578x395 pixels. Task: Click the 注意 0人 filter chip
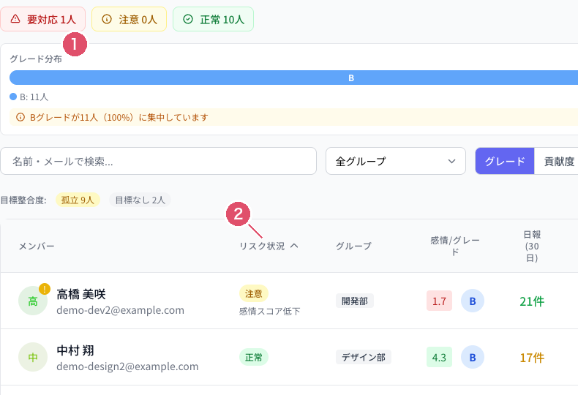[129, 19]
